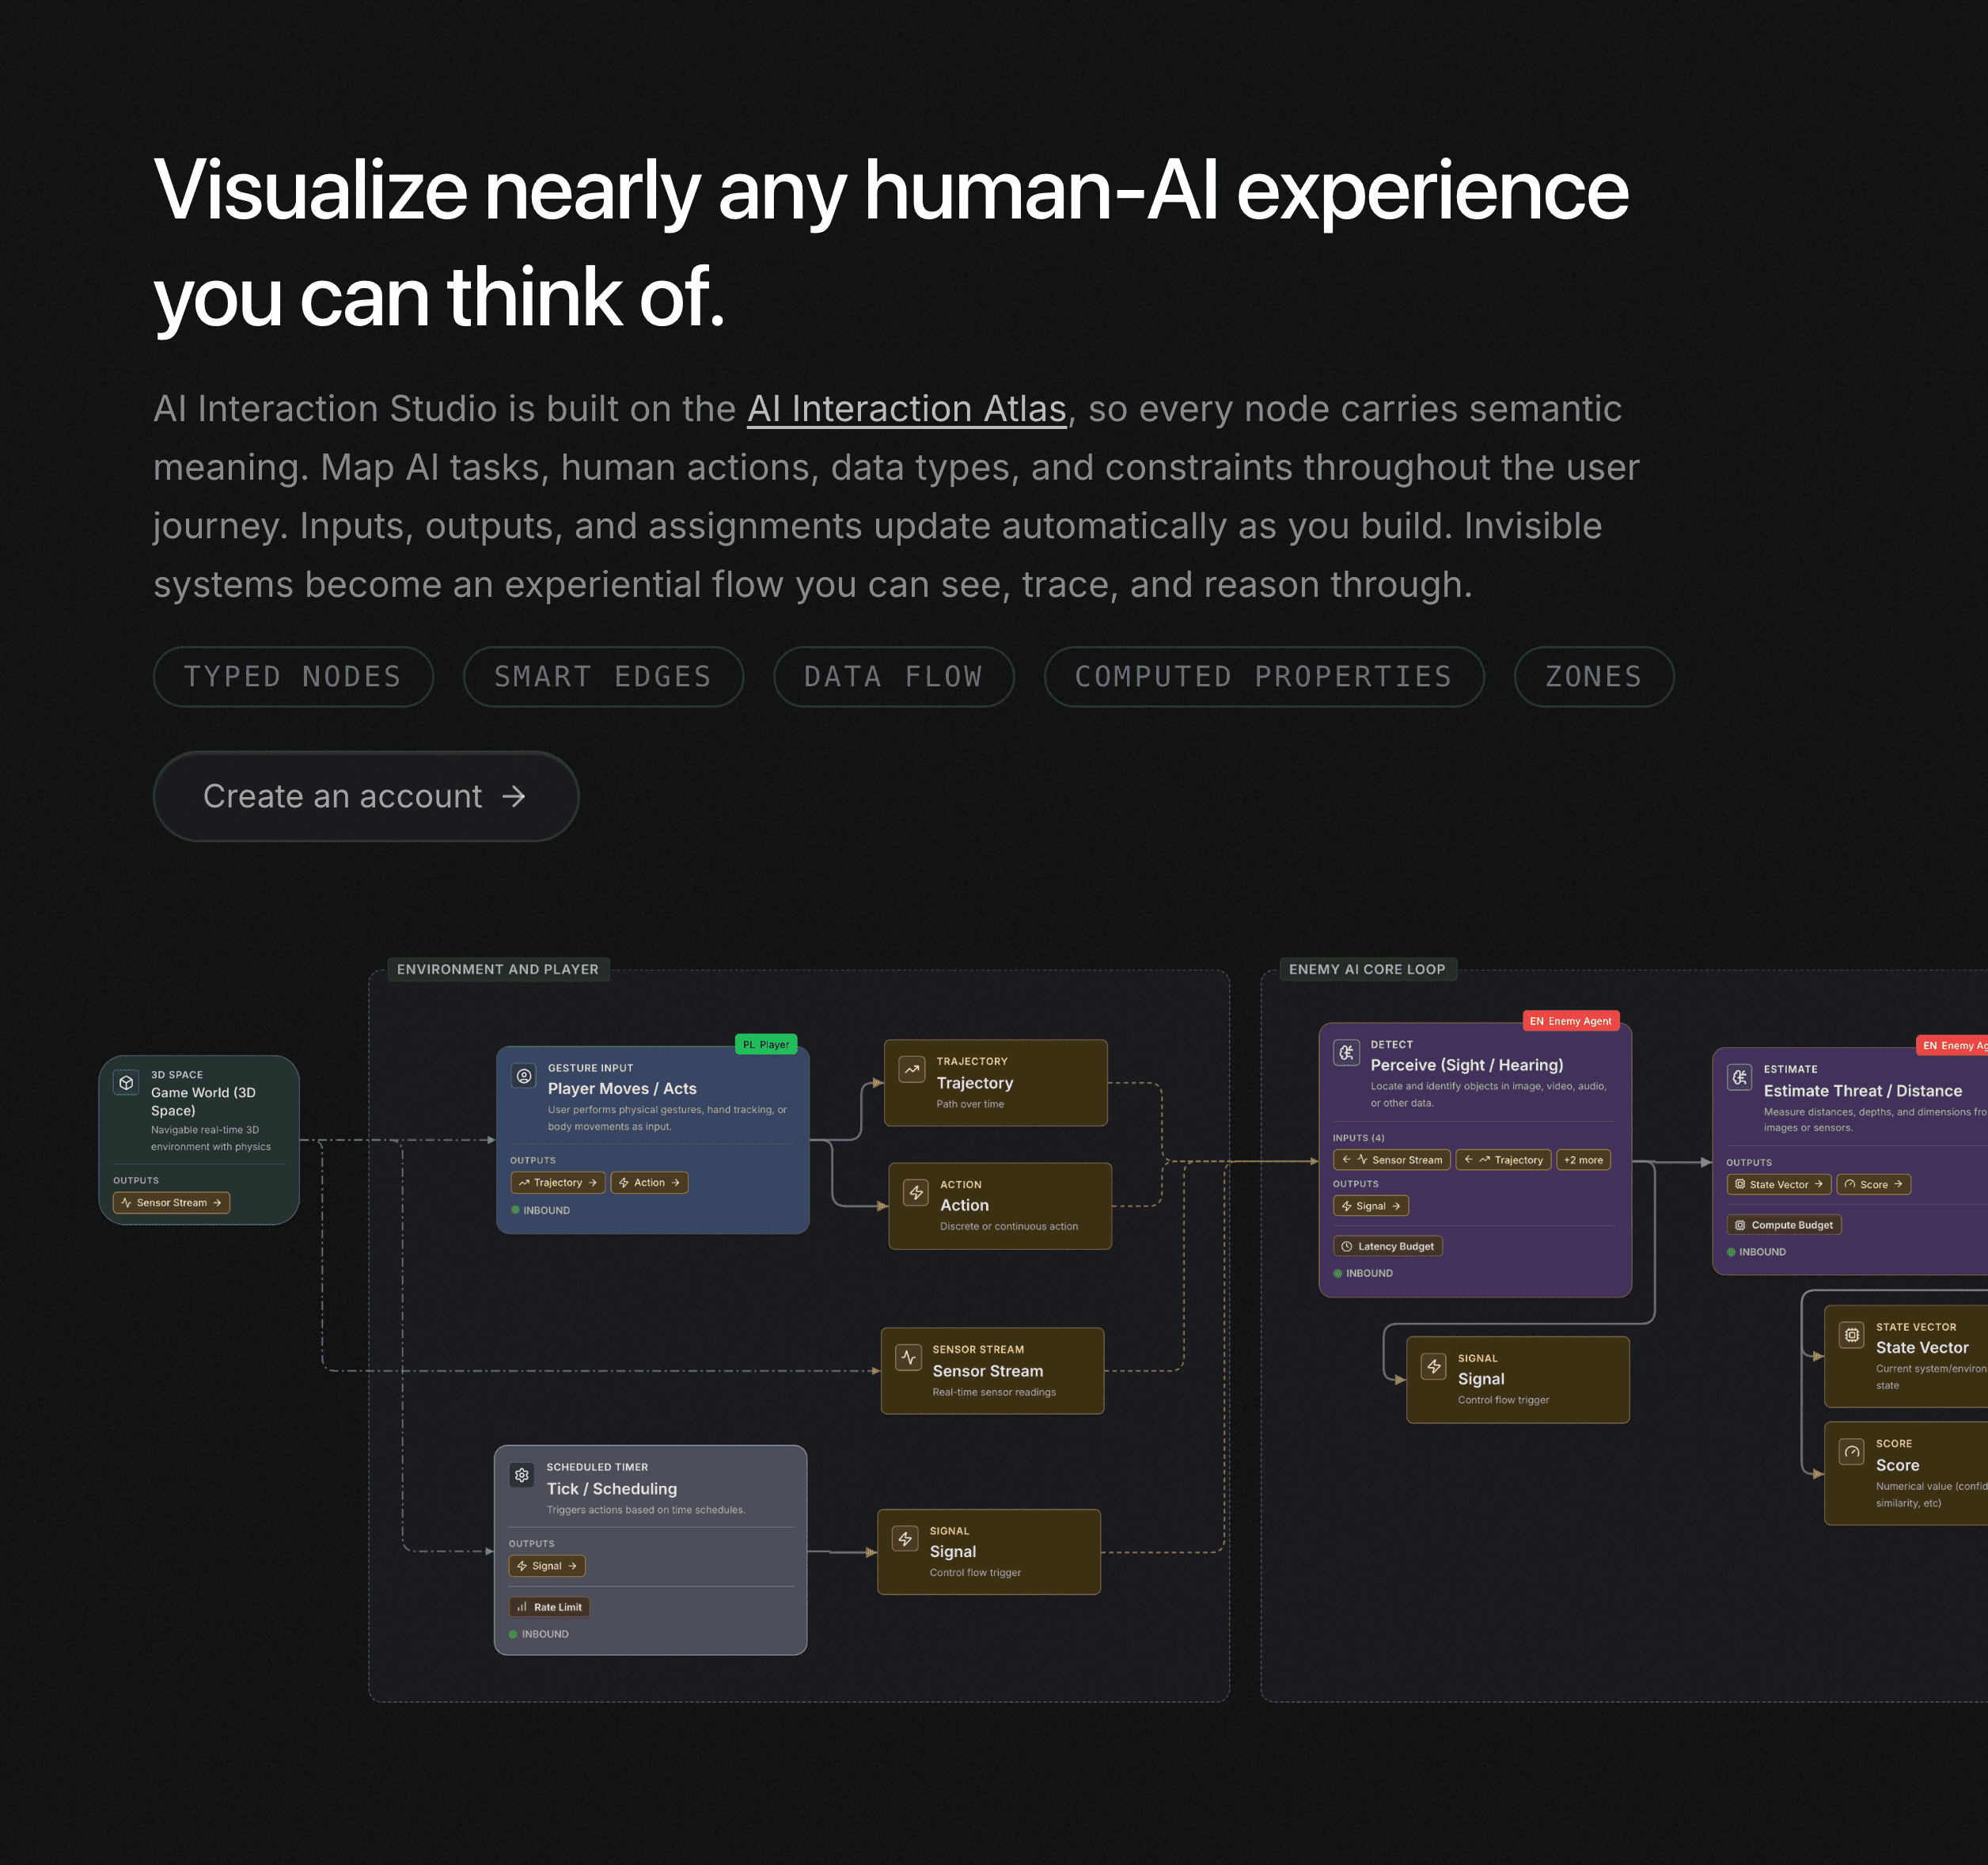Select the ZONES filter pill

pyautogui.click(x=1594, y=676)
